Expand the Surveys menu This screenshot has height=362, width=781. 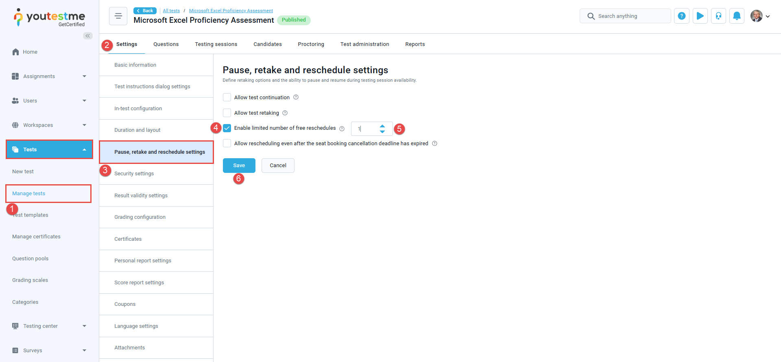85,350
